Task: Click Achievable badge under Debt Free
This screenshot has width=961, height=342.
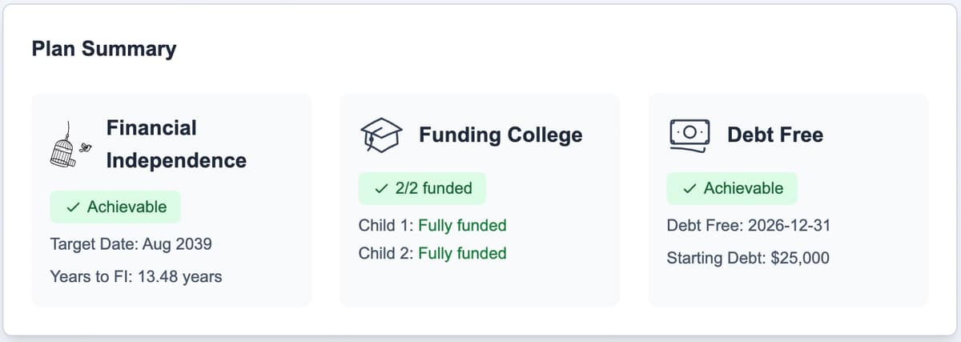Action: pyautogui.click(x=732, y=188)
